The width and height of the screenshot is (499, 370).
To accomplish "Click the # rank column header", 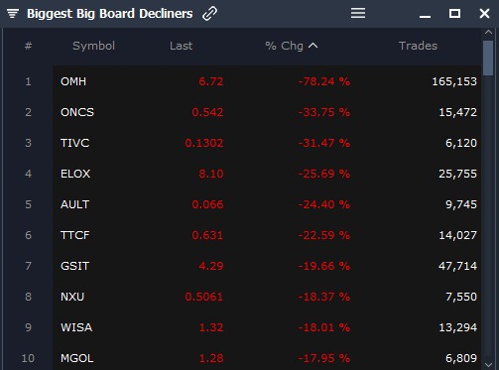I will [x=29, y=46].
